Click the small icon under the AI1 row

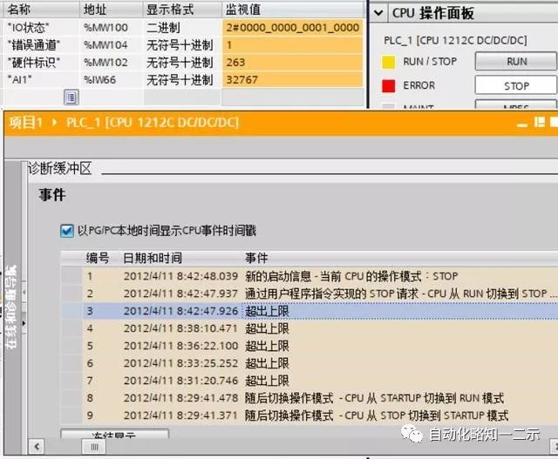click(71, 97)
